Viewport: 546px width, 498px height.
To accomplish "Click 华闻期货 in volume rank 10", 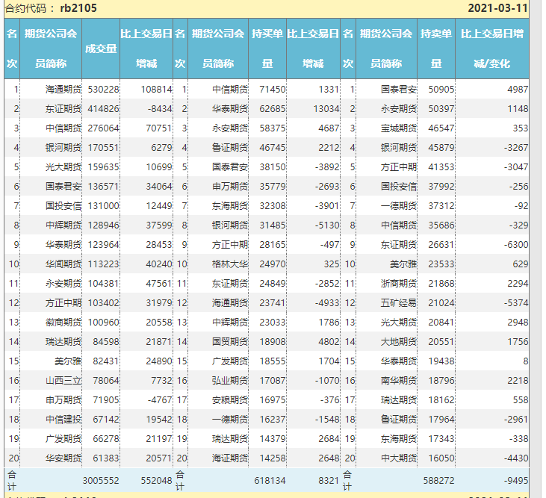I will coord(63,264).
